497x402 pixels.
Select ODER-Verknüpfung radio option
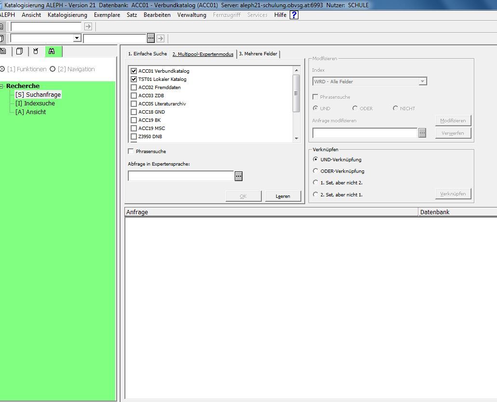(x=316, y=171)
